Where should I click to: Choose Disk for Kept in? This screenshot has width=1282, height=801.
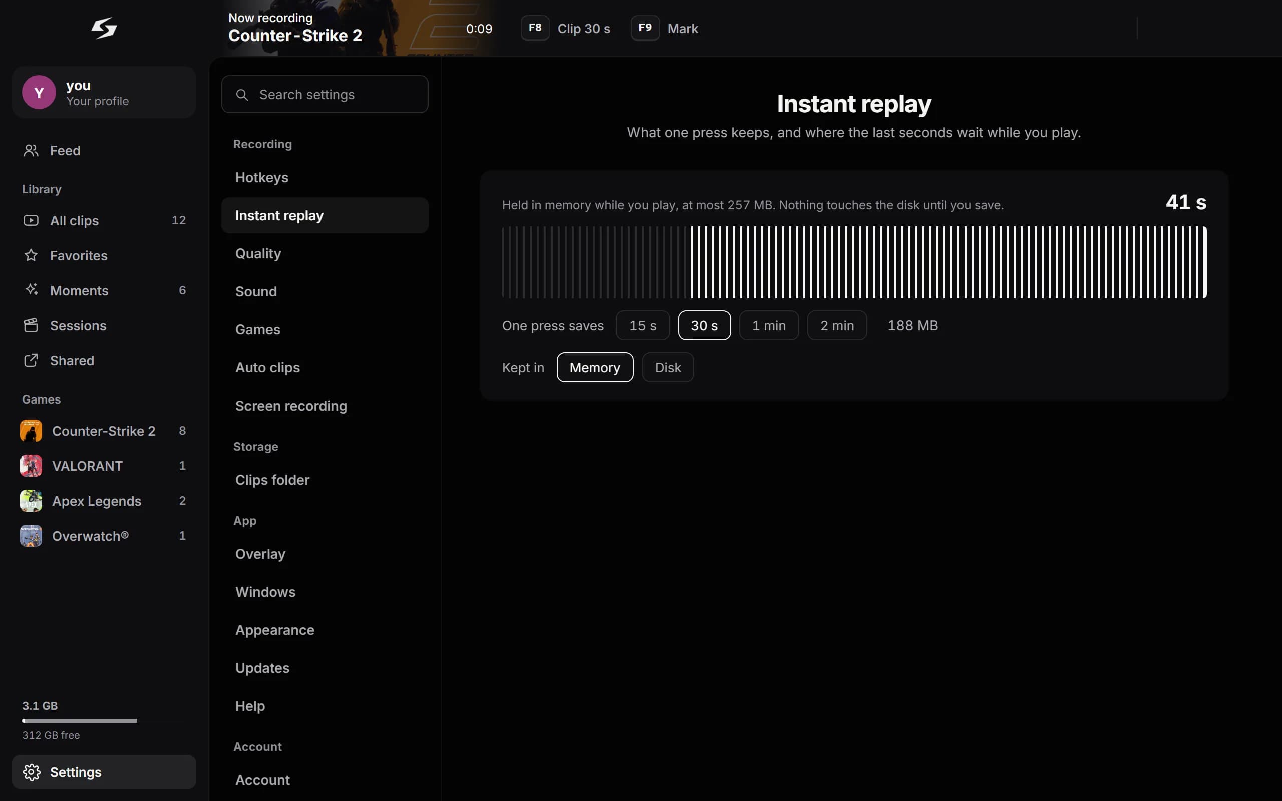[668, 367]
